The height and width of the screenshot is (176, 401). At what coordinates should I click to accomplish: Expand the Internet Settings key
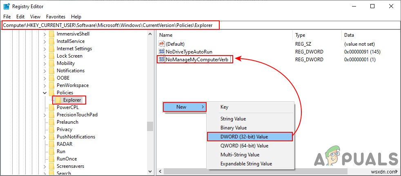45,49
